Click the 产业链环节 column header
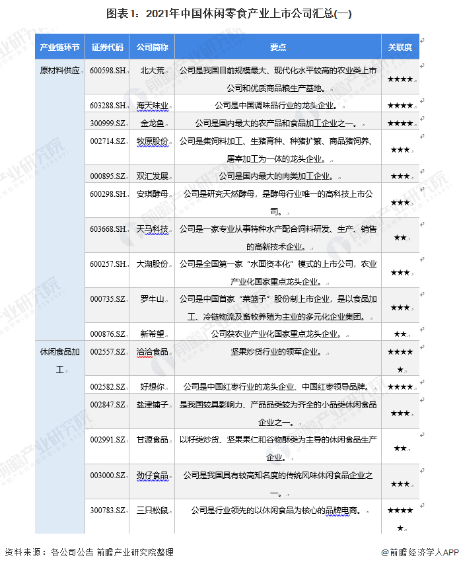The image size is (459, 566). pos(60,47)
